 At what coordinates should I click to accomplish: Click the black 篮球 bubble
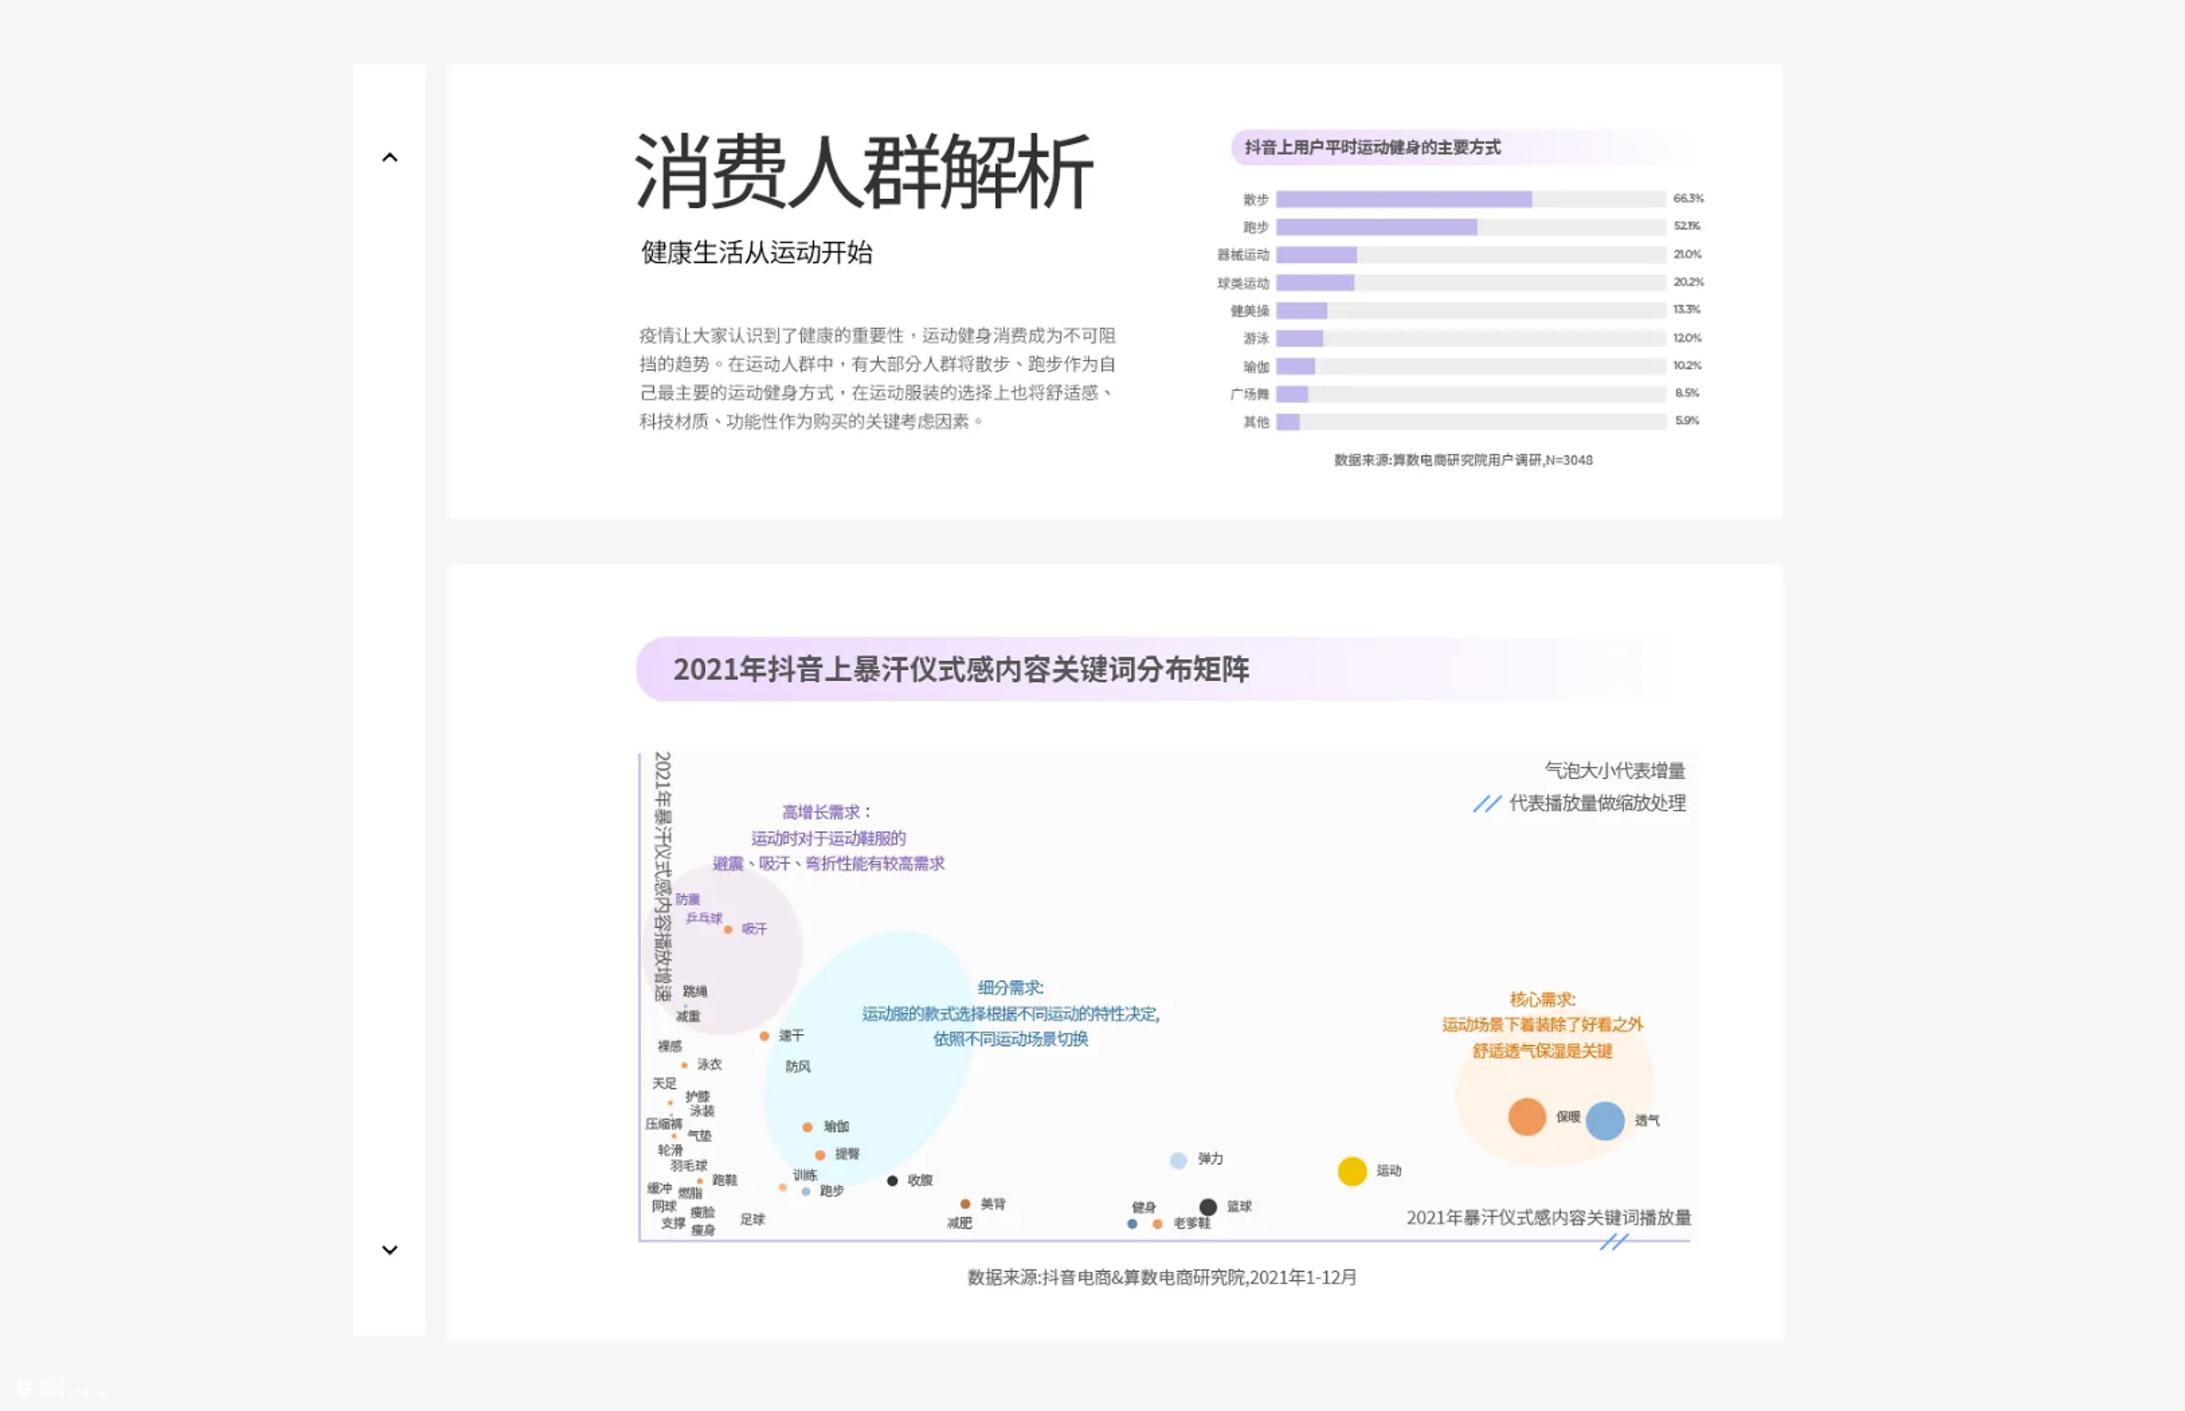tap(1208, 1207)
